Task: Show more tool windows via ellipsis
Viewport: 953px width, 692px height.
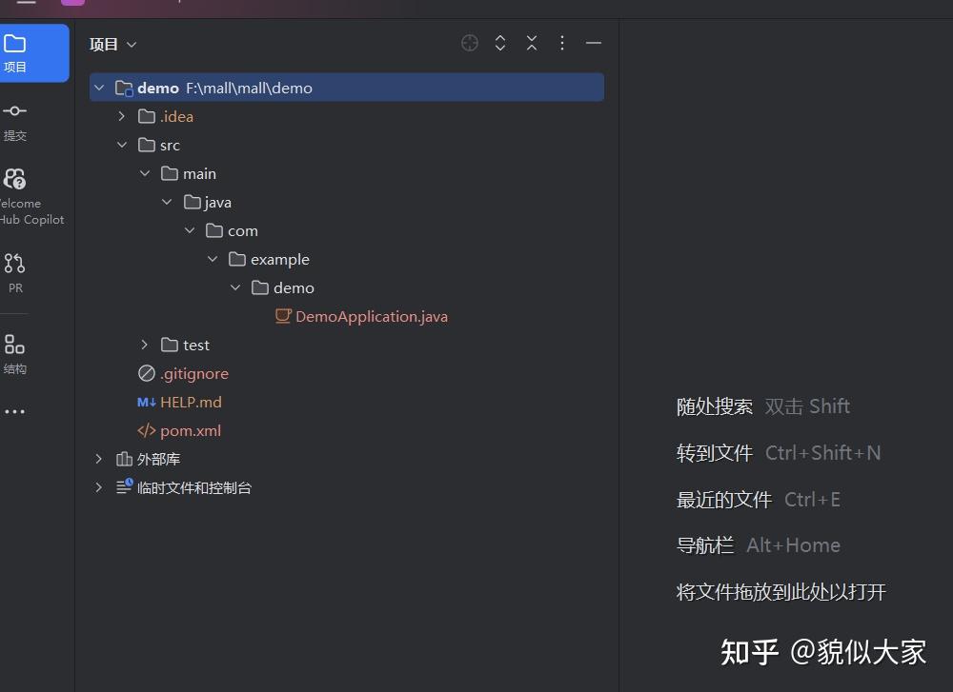Action: pos(14,411)
